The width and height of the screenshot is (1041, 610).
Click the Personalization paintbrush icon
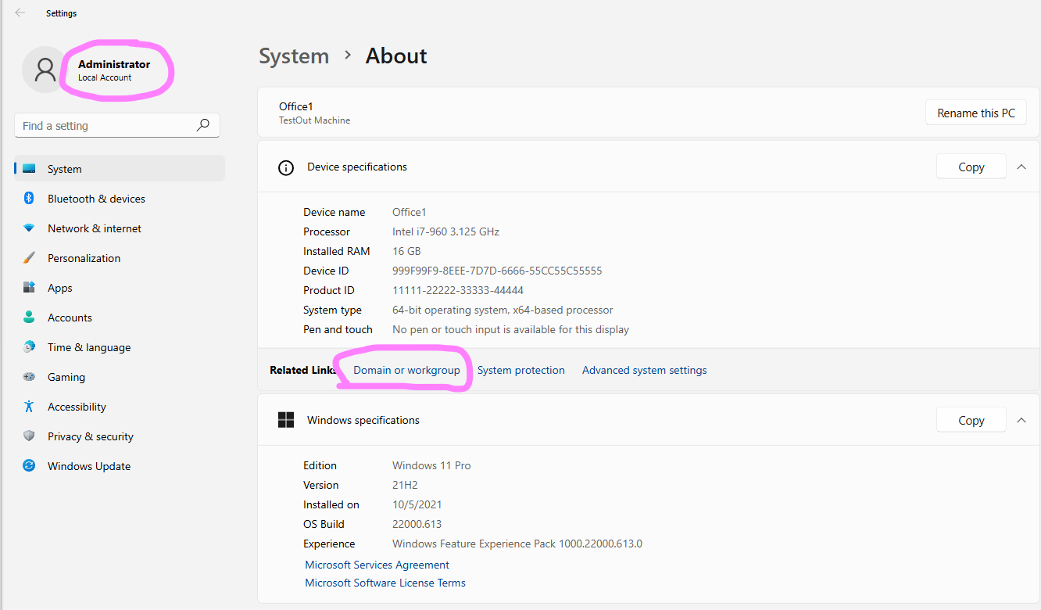pyautogui.click(x=29, y=258)
